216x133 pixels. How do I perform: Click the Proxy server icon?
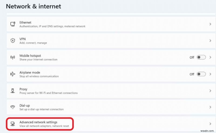[13, 91]
